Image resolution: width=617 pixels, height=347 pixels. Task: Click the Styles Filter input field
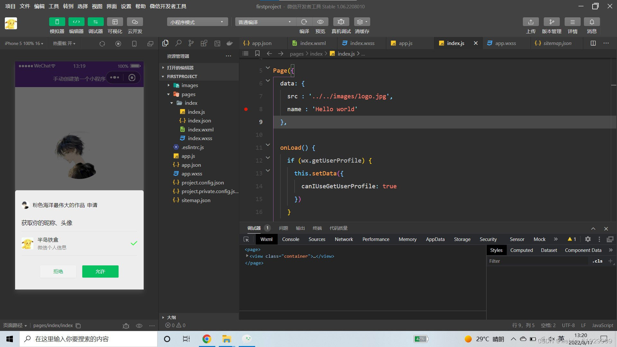point(537,261)
